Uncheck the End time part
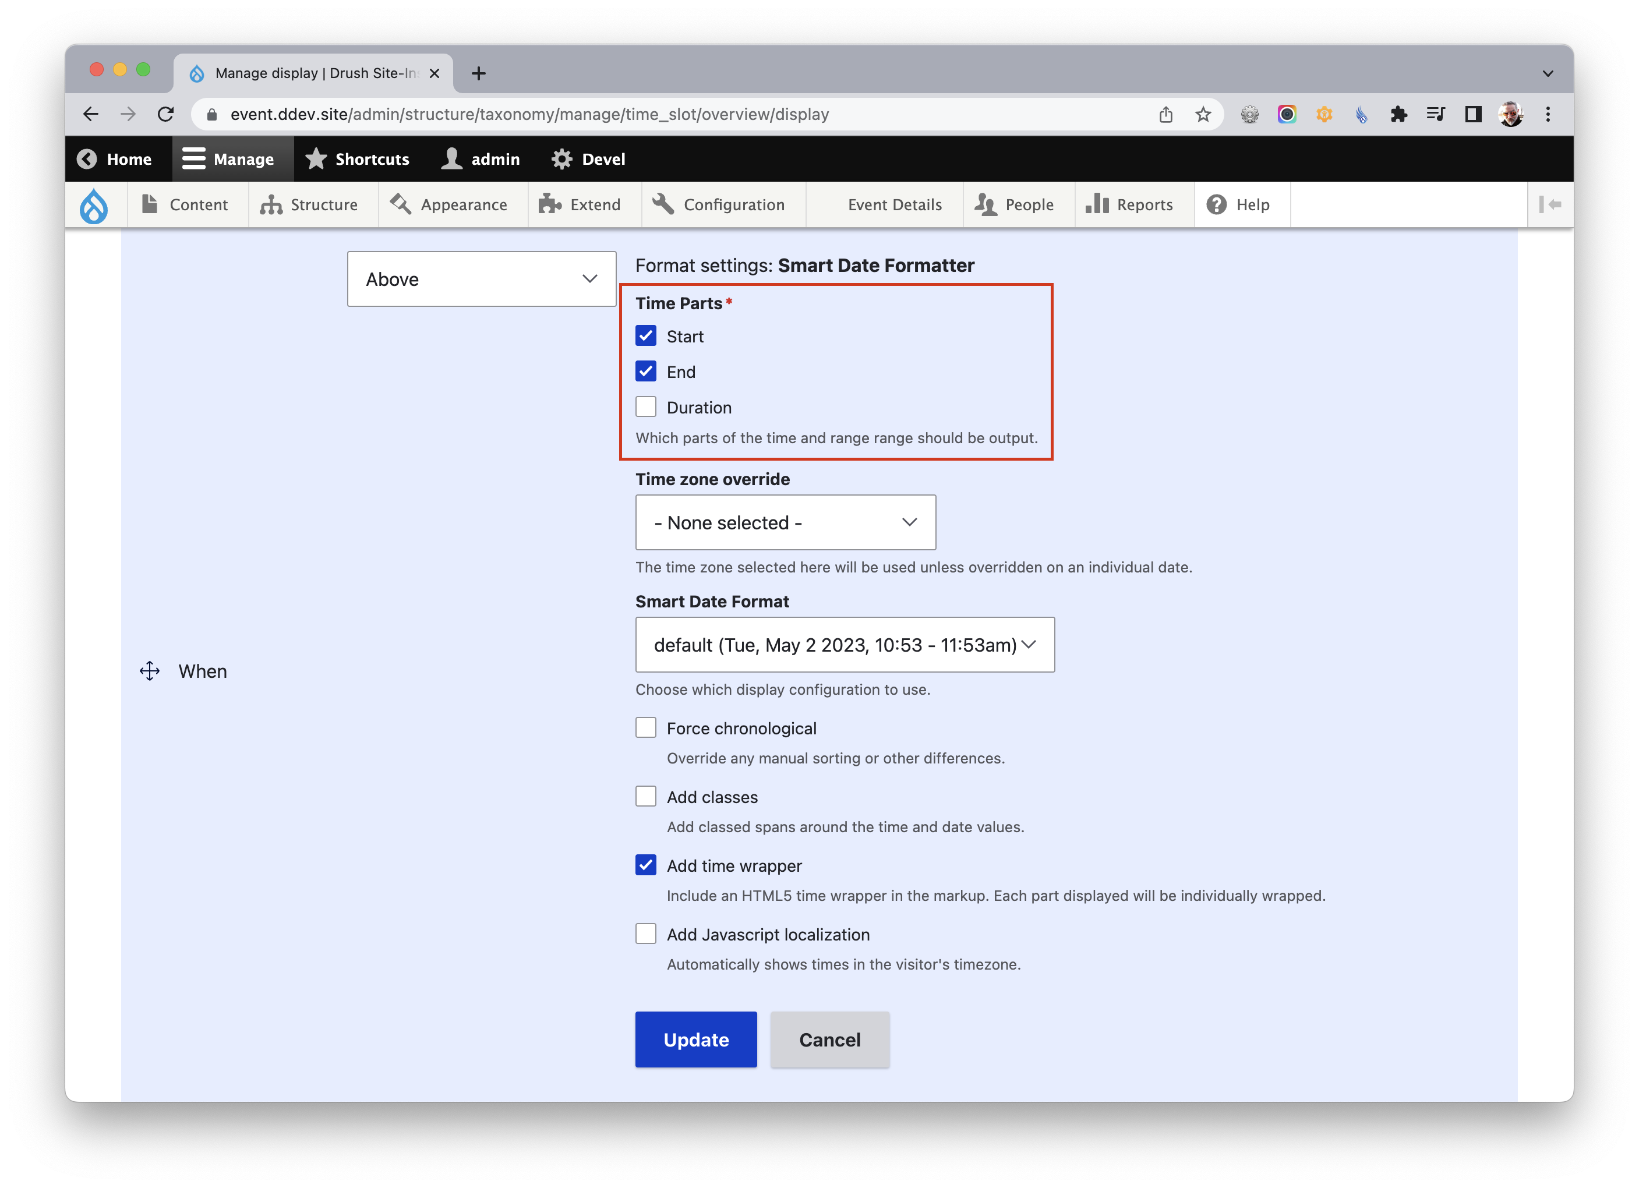 tap(645, 371)
